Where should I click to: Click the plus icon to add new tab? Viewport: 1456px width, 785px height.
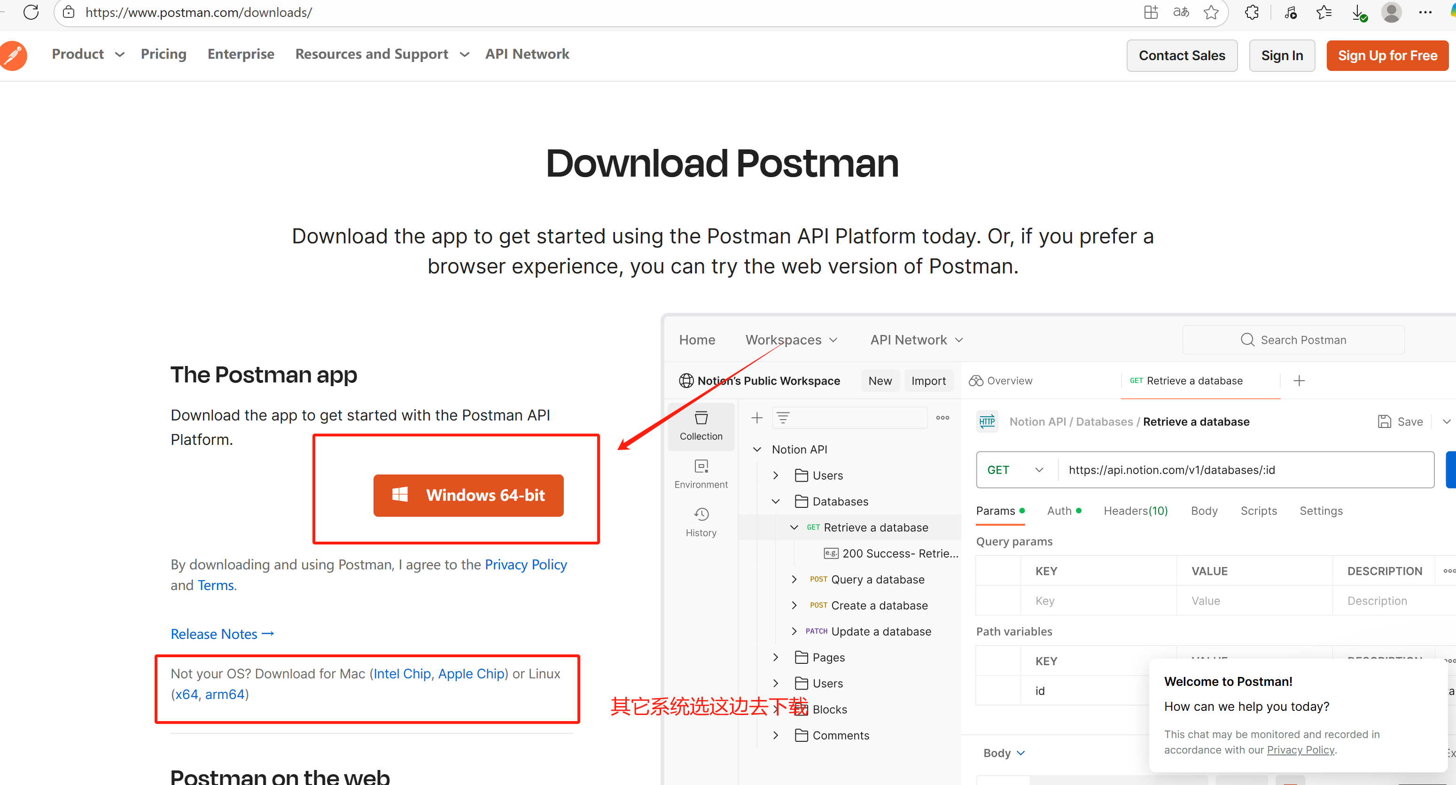click(1299, 381)
